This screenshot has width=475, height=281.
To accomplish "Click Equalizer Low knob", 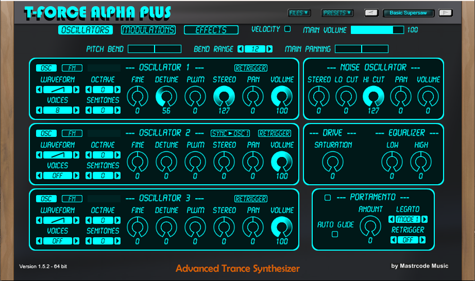I will pyautogui.click(x=392, y=162).
